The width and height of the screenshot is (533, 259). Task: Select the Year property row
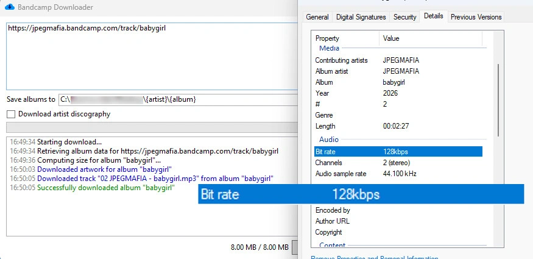[x=398, y=93]
